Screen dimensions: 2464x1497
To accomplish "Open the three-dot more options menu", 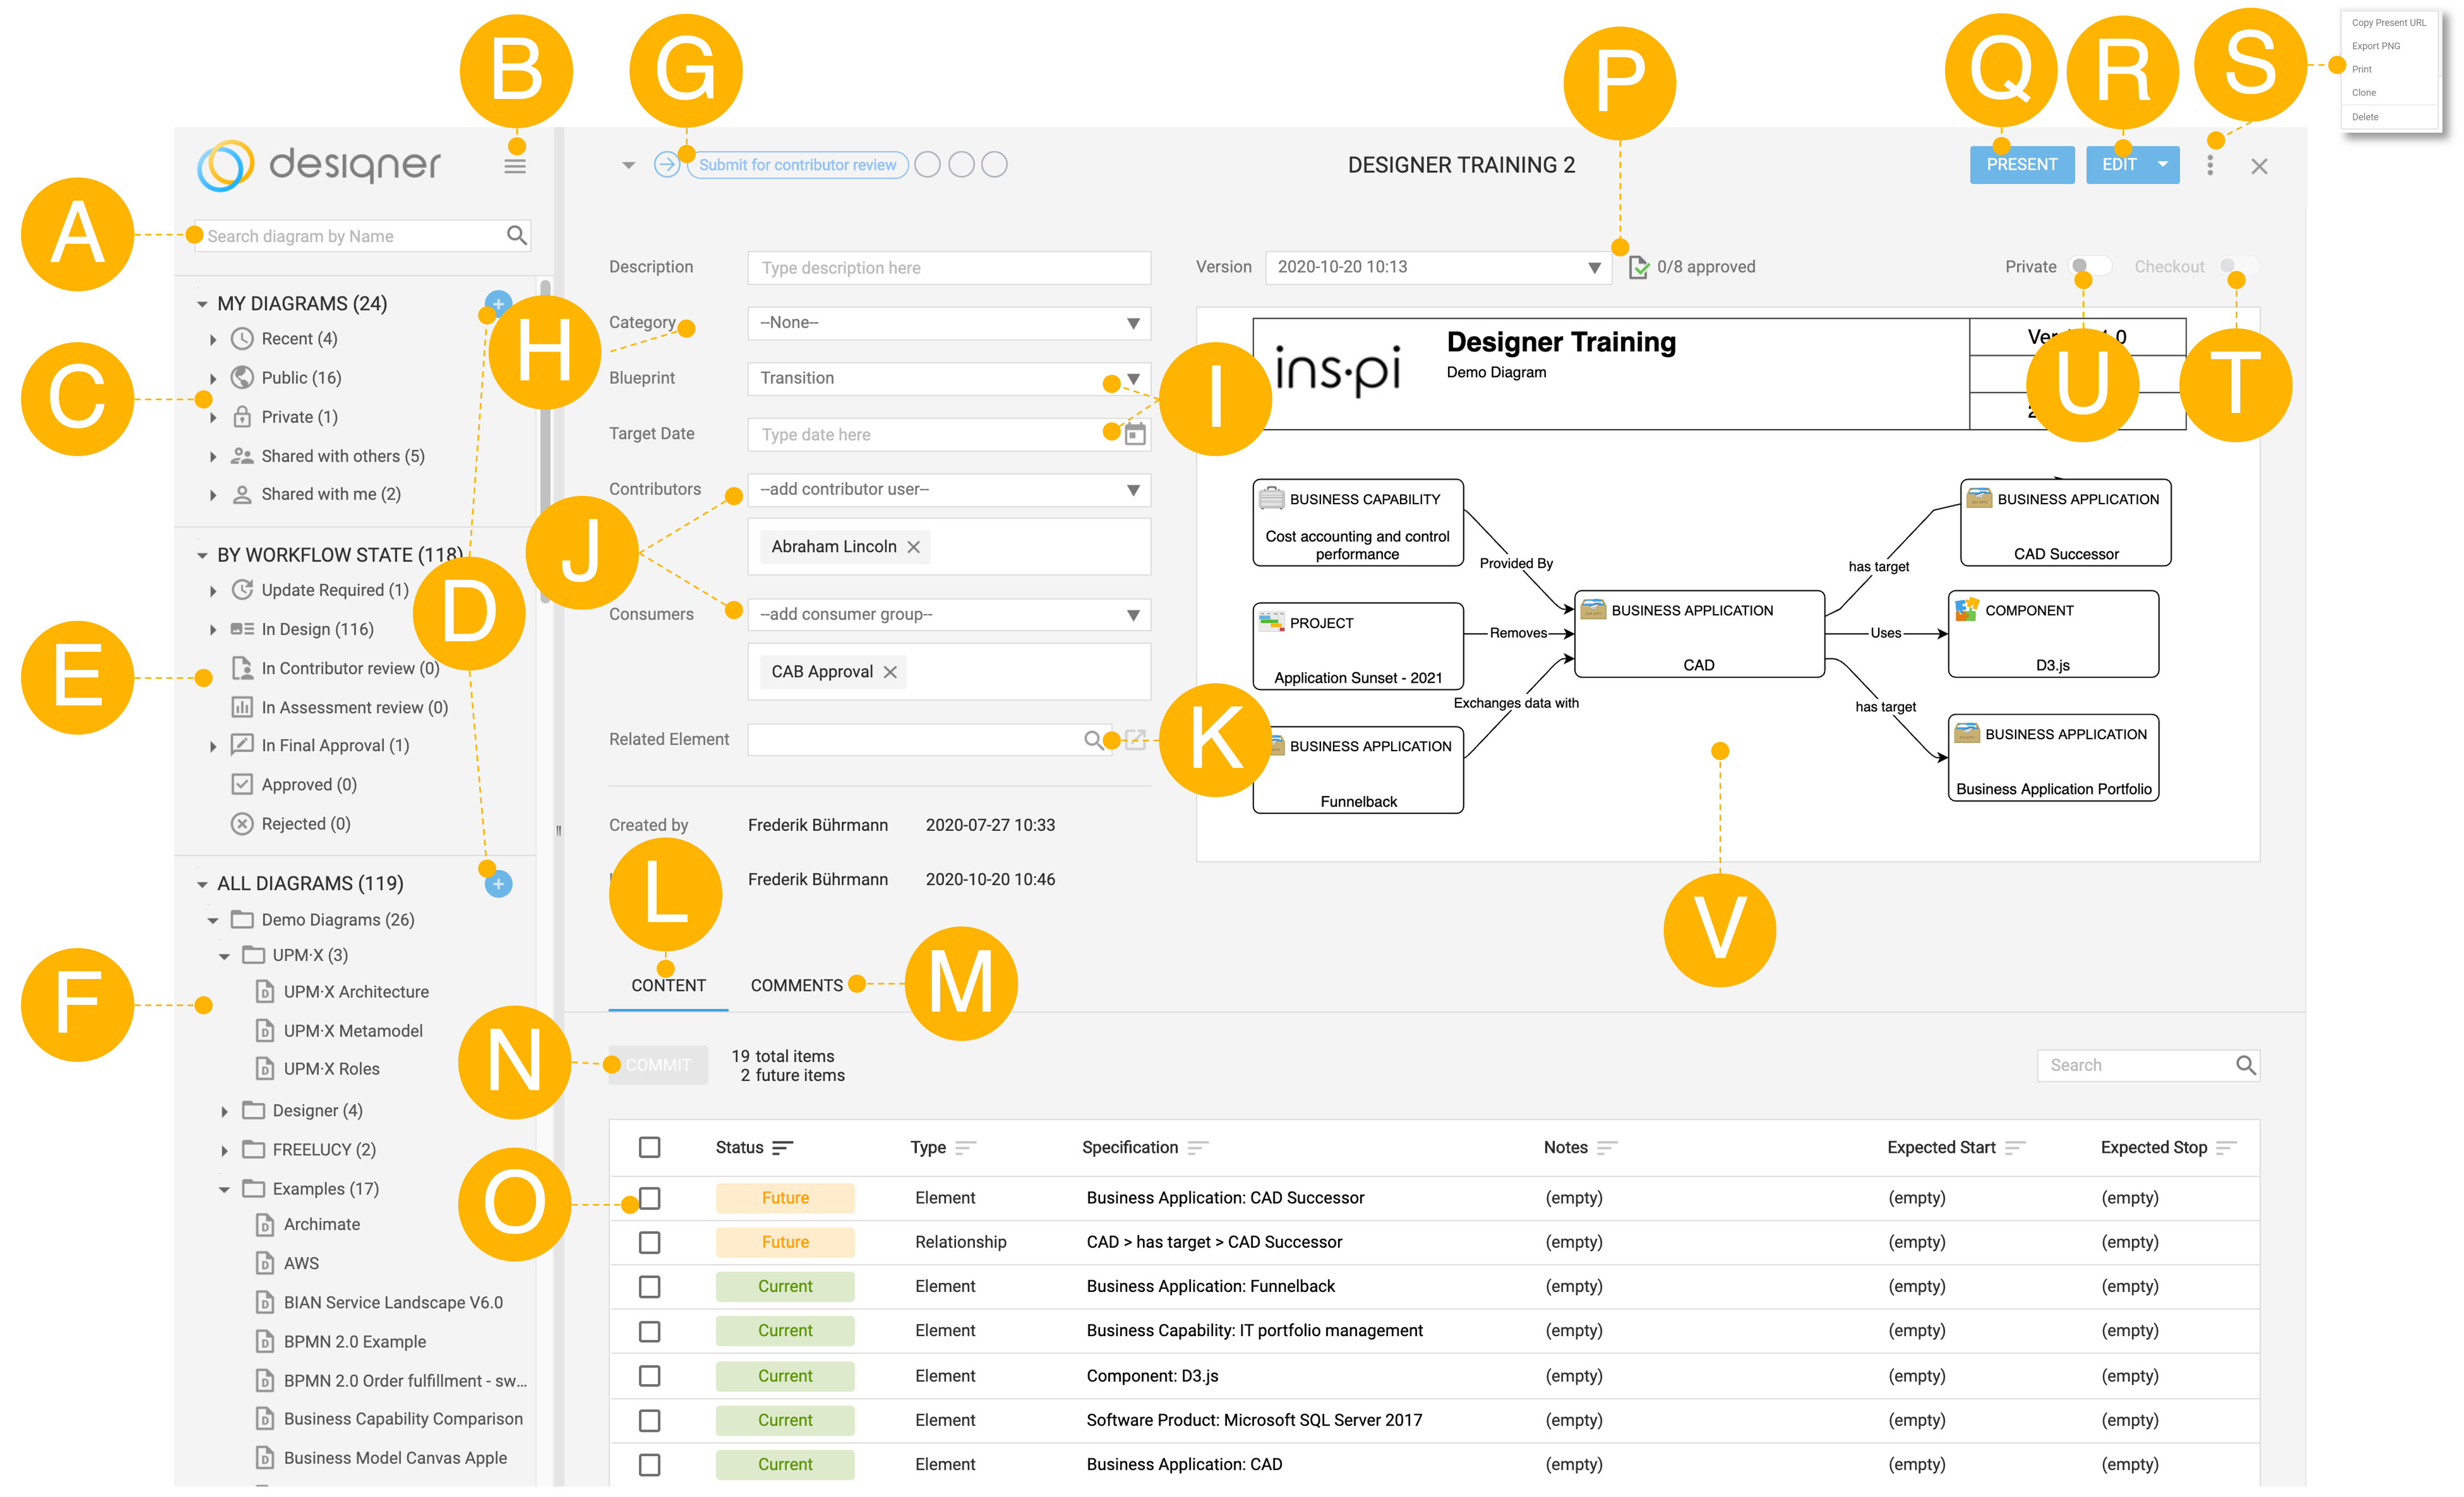I will click(x=2209, y=165).
